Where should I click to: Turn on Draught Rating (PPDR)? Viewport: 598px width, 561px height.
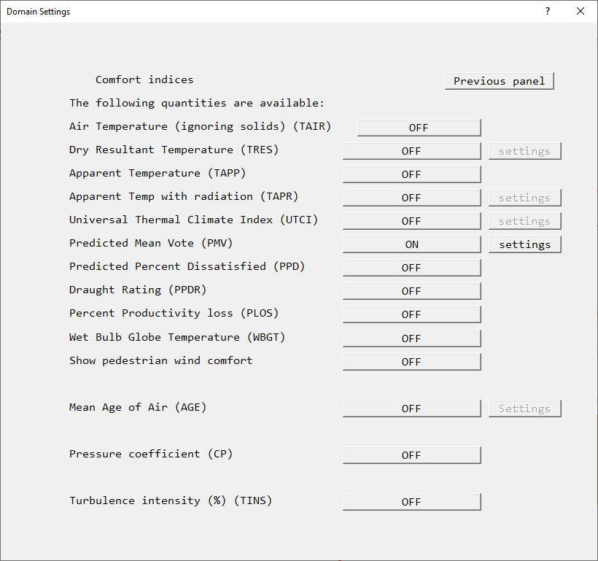point(411,291)
